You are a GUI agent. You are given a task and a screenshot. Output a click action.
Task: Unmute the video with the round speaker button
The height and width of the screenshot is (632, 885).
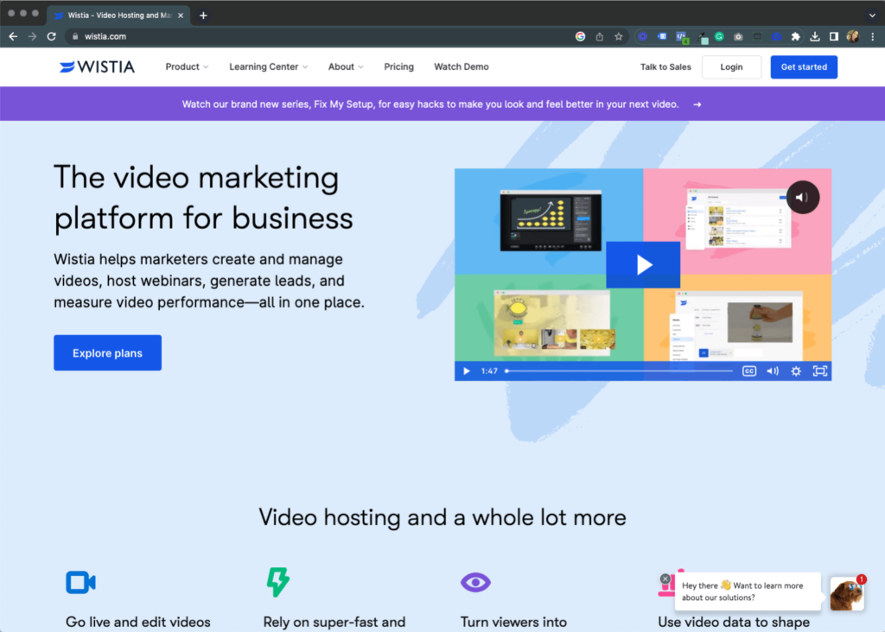pos(803,198)
